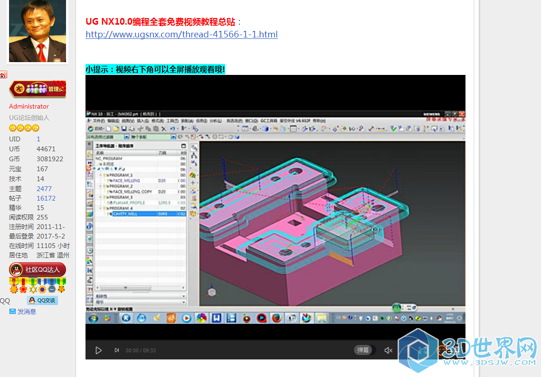Click Windows Start orb in video taskbar
541x377 pixels.
[x=93, y=318]
